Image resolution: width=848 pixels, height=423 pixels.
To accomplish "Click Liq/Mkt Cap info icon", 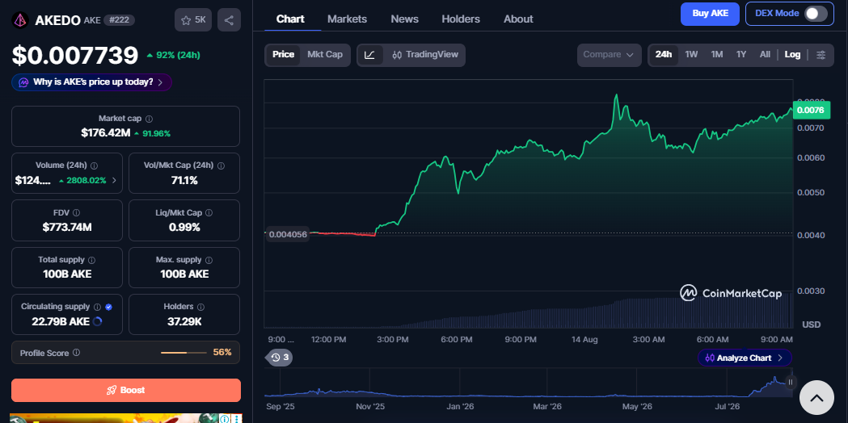I will (209, 213).
